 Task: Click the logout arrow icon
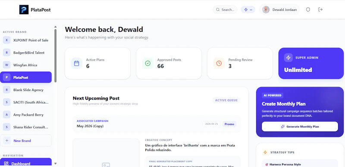[x=320, y=9]
